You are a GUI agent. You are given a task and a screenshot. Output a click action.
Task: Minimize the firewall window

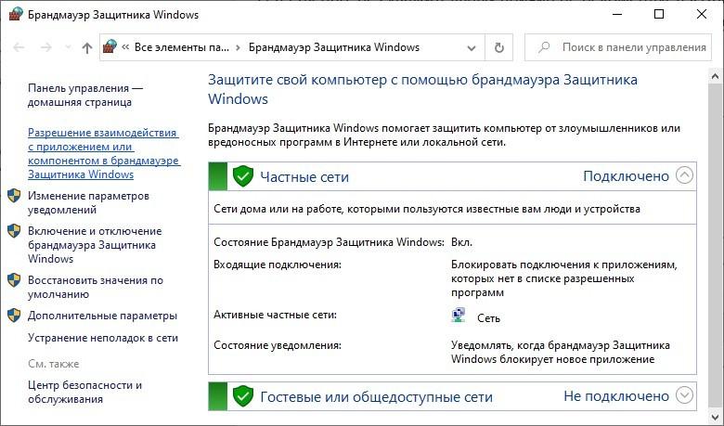pyautogui.click(x=617, y=14)
